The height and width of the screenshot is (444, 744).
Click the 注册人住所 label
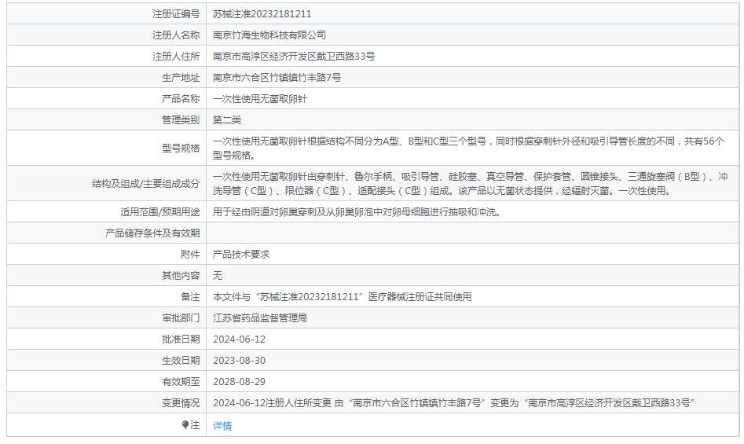pos(176,57)
